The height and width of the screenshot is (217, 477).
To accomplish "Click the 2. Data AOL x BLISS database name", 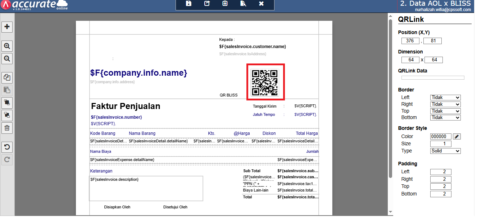I will [435, 4].
